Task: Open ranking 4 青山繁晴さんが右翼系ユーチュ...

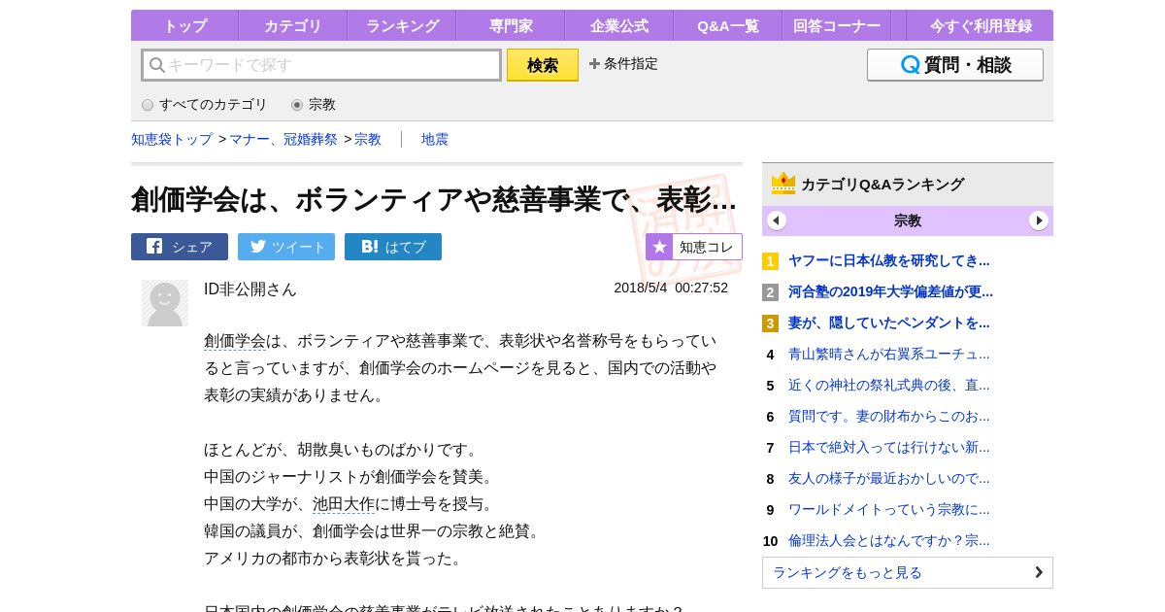Action: (x=889, y=354)
